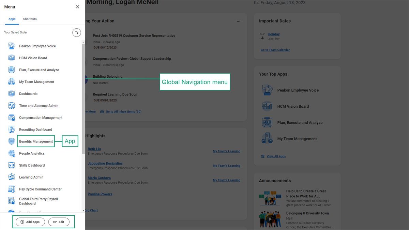Click My Team Management label in Top Apps
Screen dimensions: 409x230
[297, 139]
